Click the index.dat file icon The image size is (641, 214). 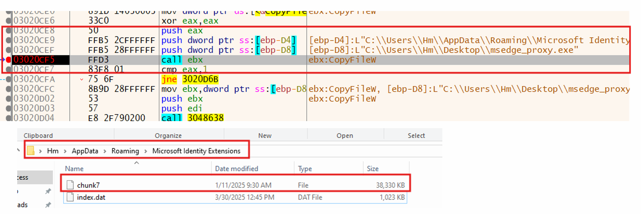click(x=70, y=197)
